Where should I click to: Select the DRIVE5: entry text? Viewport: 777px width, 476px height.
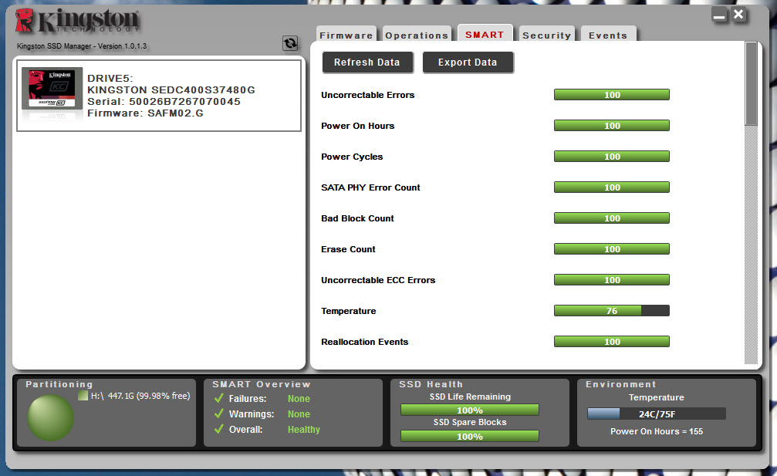pos(110,78)
